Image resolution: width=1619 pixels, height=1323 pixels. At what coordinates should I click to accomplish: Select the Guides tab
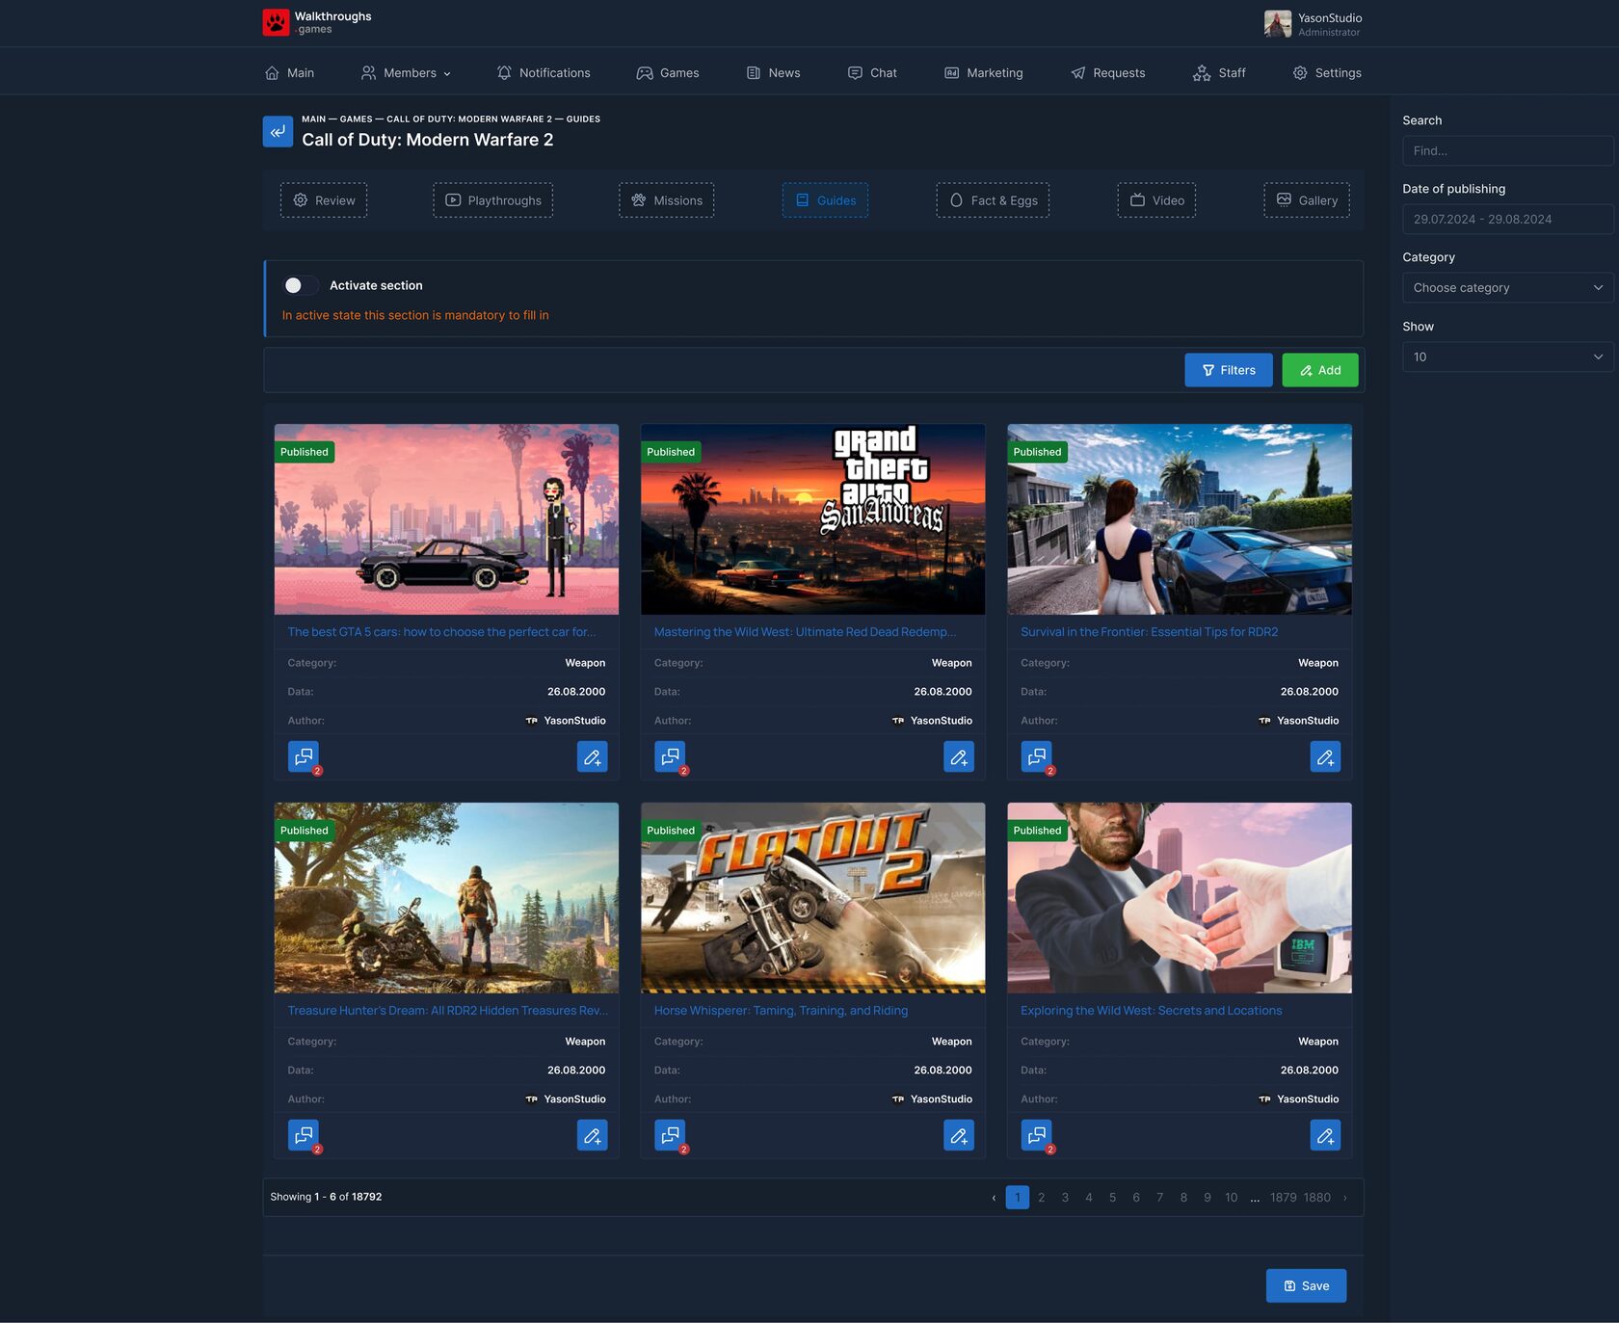(825, 200)
